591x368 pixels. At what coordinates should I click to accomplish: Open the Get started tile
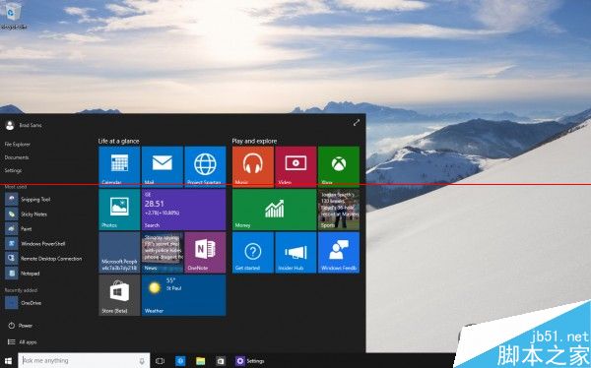pyautogui.click(x=253, y=252)
